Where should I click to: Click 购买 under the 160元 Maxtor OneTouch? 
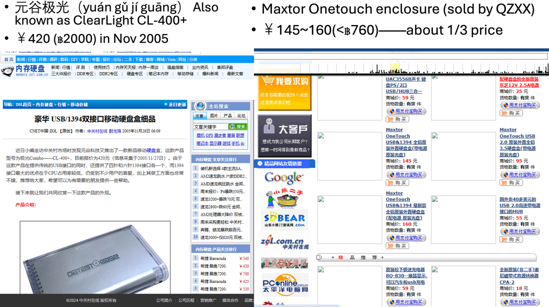coord(397,246)
